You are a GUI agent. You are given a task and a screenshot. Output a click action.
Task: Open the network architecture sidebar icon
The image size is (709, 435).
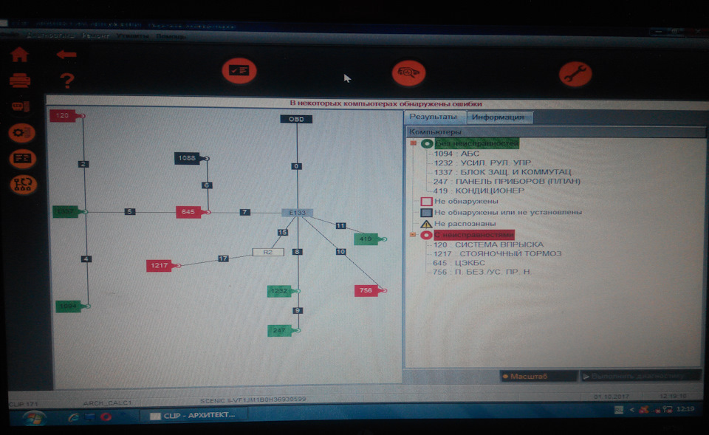point(23,184)
